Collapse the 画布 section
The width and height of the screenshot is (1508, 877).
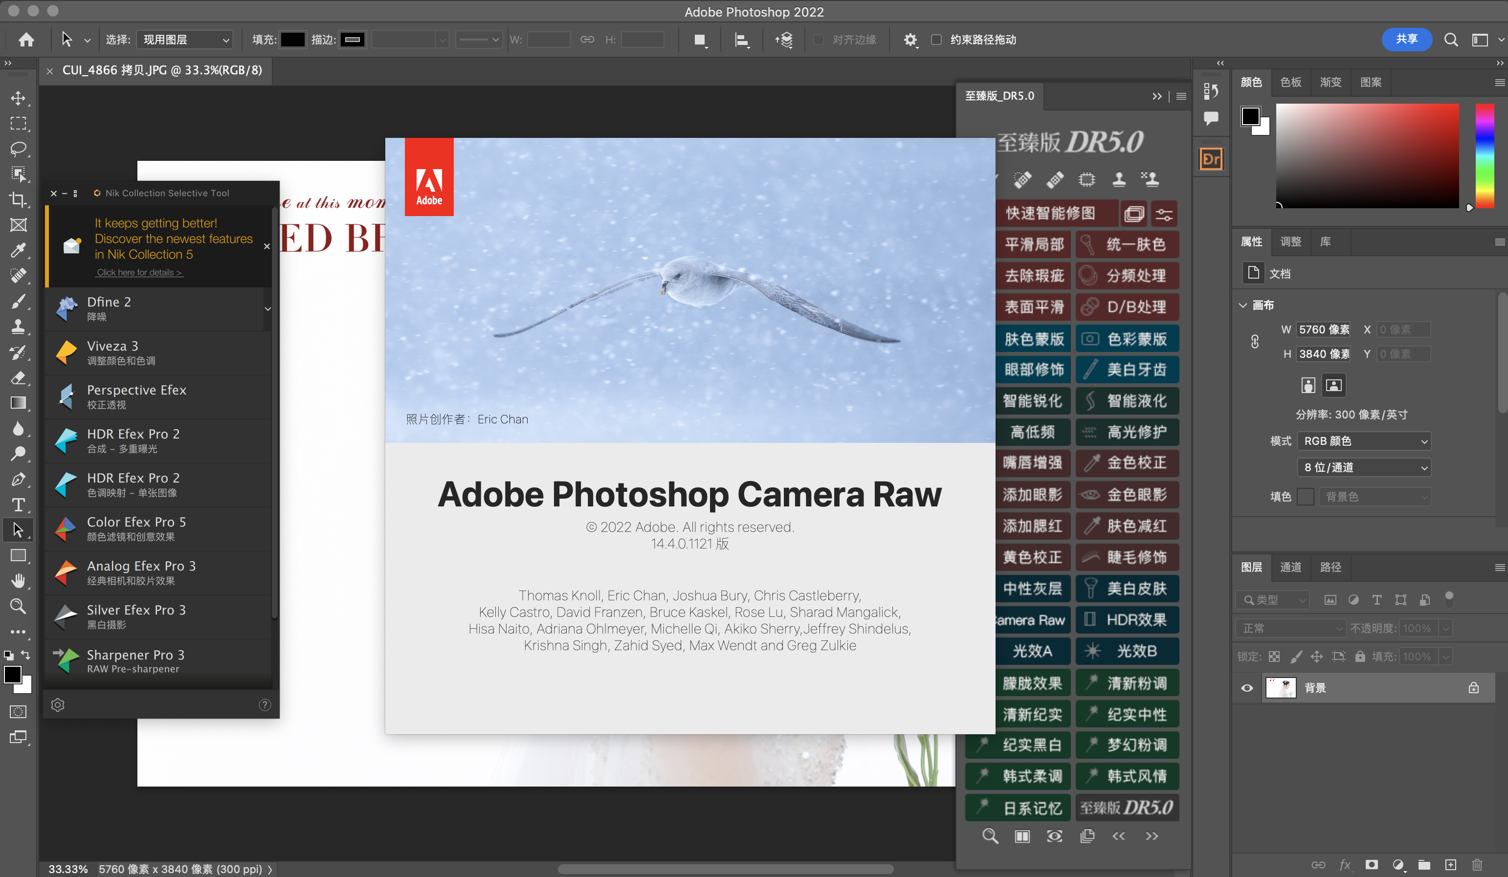coord(1243,305)
